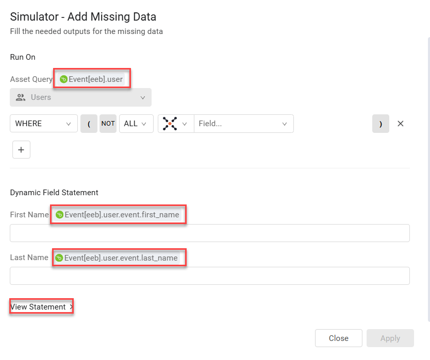Viewport: 430px width, 360px height.
Task: Toggle the NOT operator button
Action: coord(108,124)
